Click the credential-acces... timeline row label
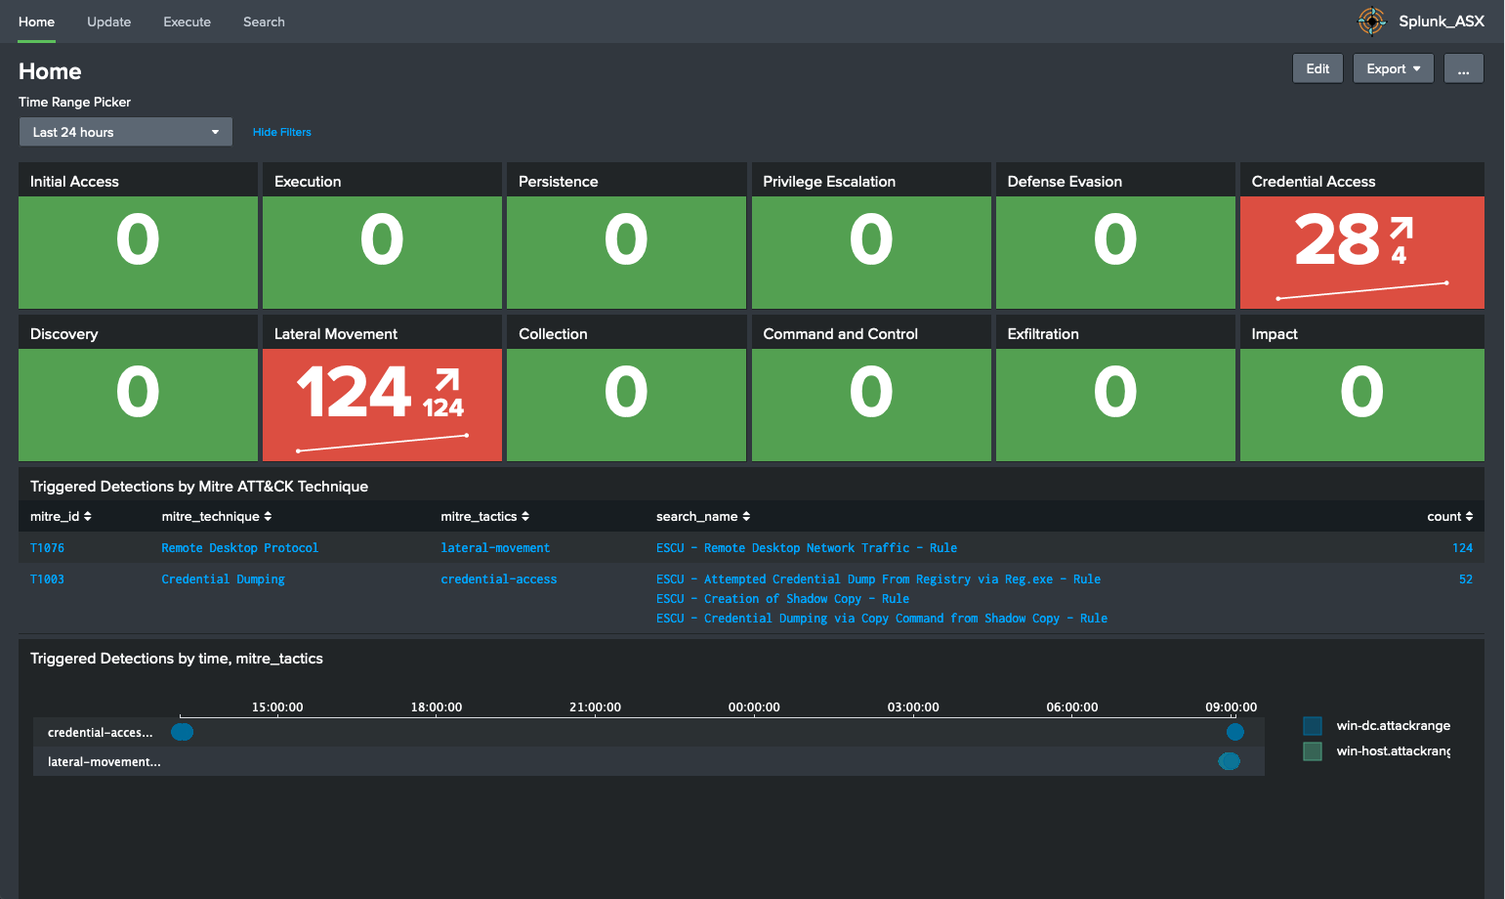Screen dimensions: 1505x899 (x=100, y=732)
